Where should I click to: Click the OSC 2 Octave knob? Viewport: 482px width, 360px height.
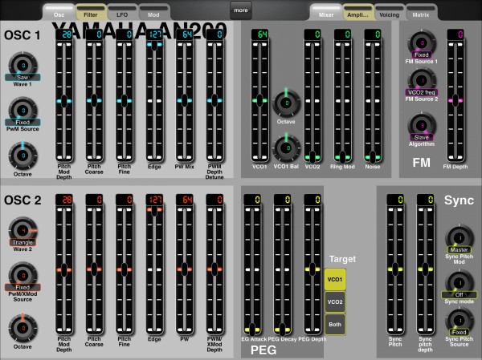(x=22, y=328)
